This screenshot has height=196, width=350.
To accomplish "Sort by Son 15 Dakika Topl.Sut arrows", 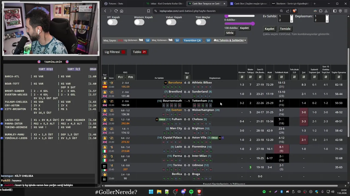I will (326, 77).
